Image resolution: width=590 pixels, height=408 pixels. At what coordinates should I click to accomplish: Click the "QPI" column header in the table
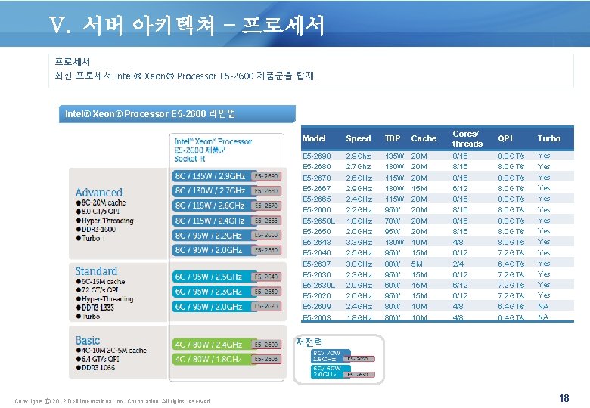(505, 138)
